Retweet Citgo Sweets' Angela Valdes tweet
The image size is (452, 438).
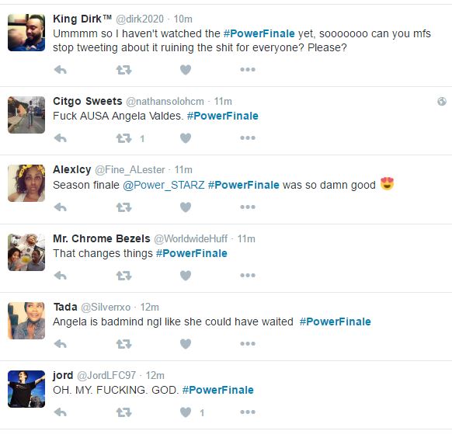124,138
